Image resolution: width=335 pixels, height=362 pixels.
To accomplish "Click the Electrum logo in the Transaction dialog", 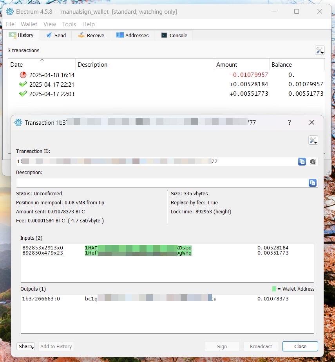I will [18, 122].
